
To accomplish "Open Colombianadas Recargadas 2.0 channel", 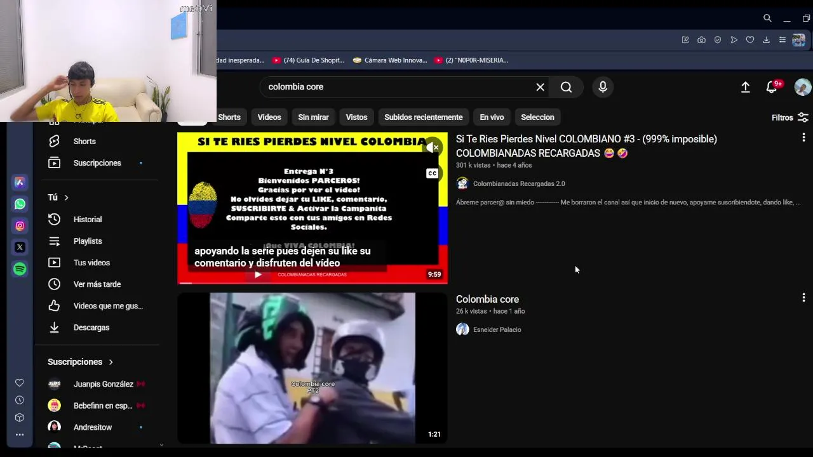I will 519,183.
